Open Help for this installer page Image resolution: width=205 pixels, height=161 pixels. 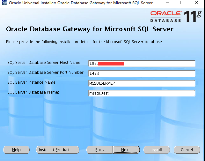16,149
